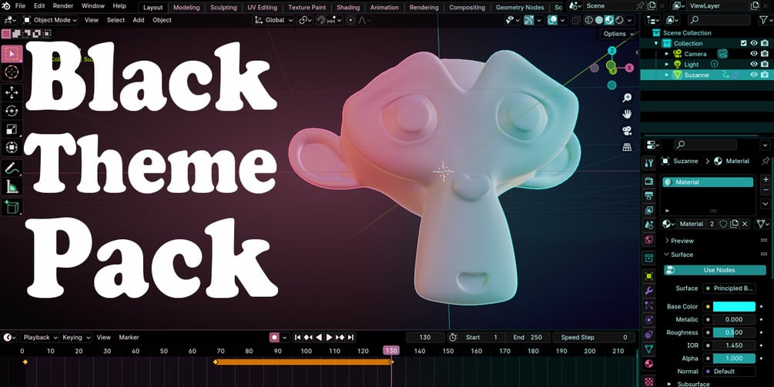Select the Scale tool
774x387 pixels.
point(12,129)
